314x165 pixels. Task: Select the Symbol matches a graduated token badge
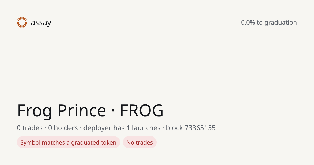pos(68,142)
